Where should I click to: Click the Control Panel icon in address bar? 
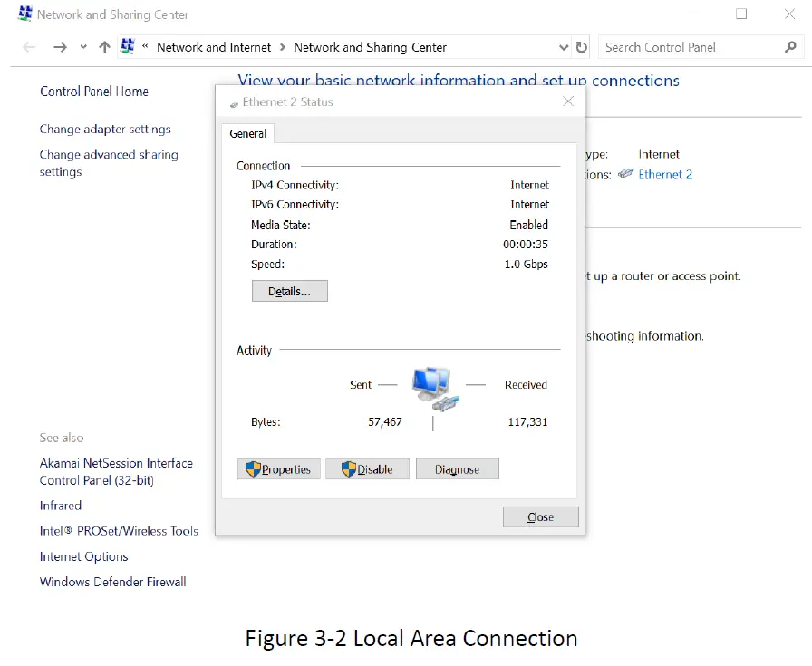click(128, 47)
